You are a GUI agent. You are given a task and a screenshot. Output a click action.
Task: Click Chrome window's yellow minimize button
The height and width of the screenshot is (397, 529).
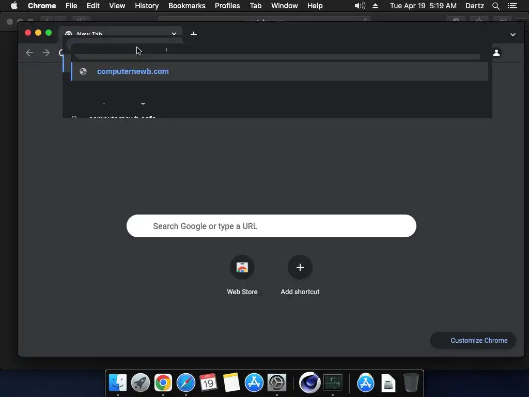pos(38,33)
